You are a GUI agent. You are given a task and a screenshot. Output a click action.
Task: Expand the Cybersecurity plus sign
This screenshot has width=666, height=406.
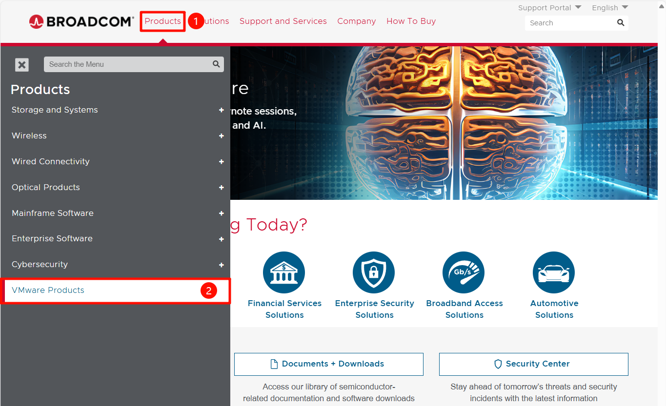[222, 265]
